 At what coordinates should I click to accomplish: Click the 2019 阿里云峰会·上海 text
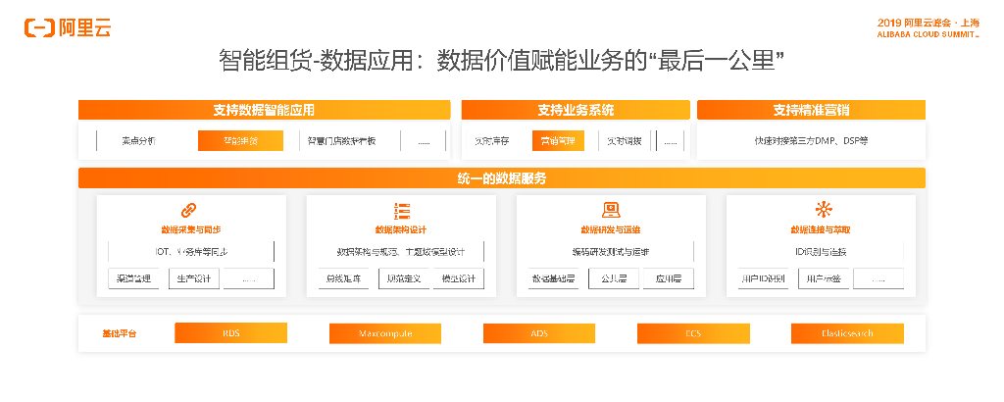929,24
